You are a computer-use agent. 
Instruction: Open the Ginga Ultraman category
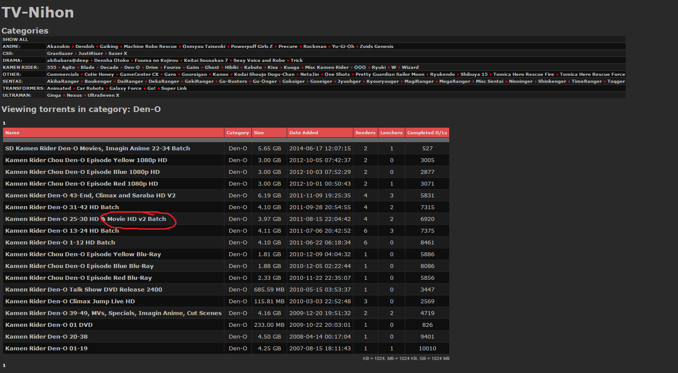[54, 95]
